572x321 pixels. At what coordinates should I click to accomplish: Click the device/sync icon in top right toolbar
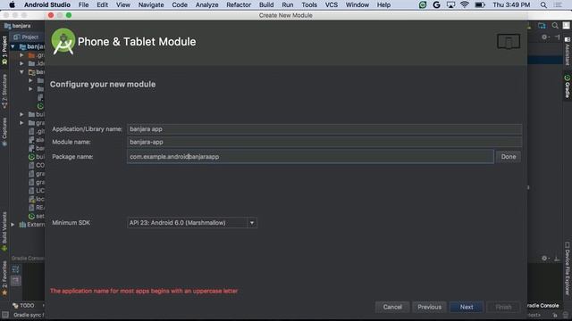[542, 26]
